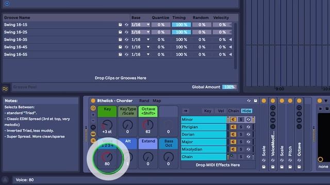This screenshot has width=330, height=185.
Task: Click the auto-select arrow above chain list
Action: [186, 111]
